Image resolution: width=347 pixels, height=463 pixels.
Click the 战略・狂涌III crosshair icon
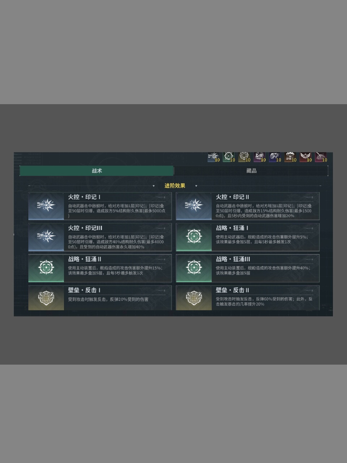click(194, 268)
